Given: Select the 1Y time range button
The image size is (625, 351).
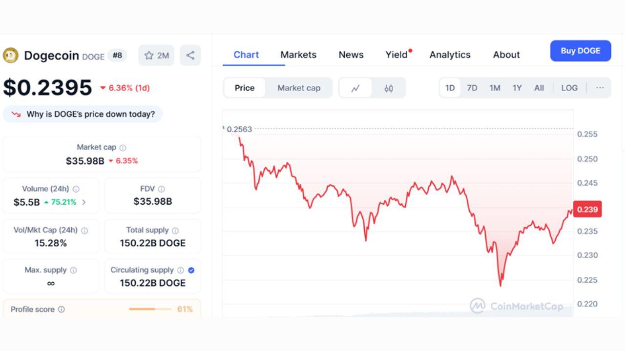Looking at the screenshot, I should [x=517, y=88].
